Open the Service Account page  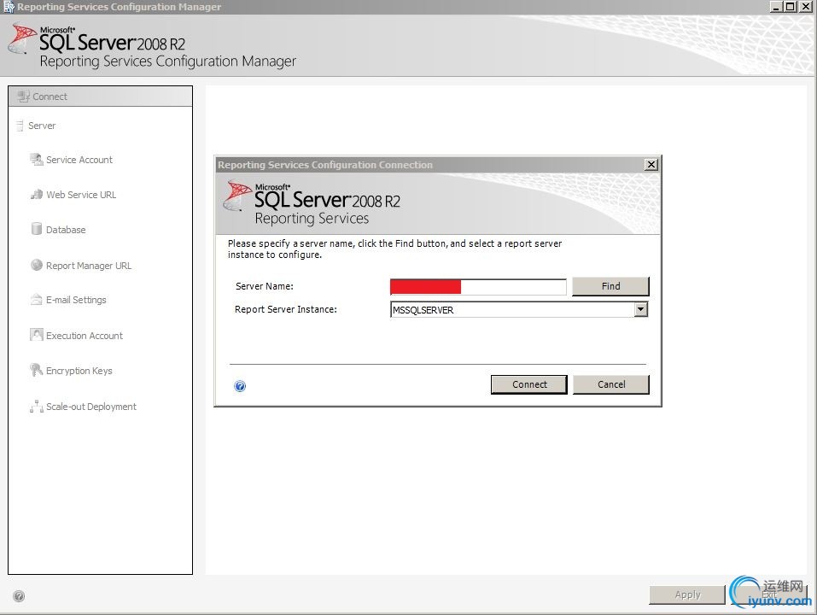click(x=79, y=160)
